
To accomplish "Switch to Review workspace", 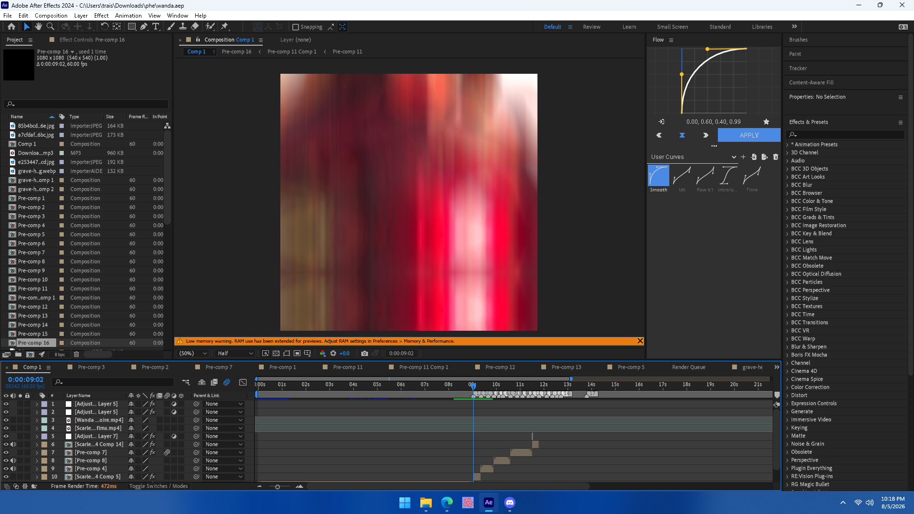I will tap(592, 27).
